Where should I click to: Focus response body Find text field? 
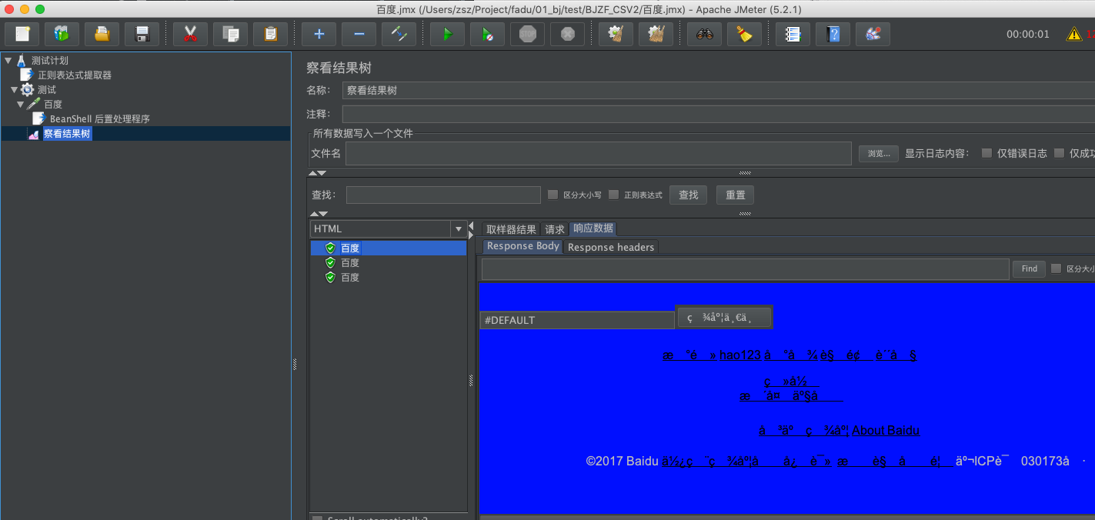coord(745,268)
